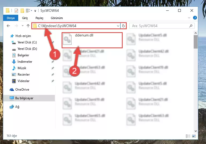Viewport: 206px width, 144px height.
Task: Click the music note icon beside Müzik
Action: pos(14,68)
